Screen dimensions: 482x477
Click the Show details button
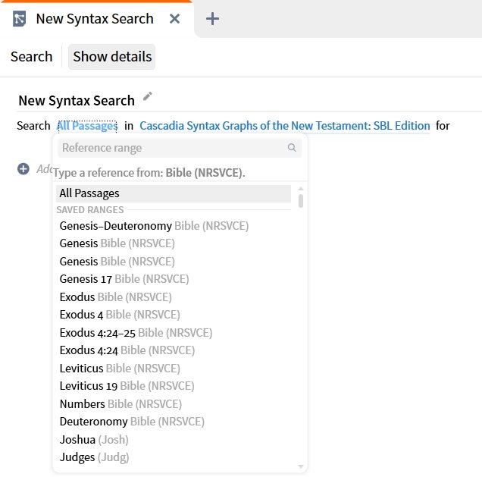pyautogui.click(x=112, y=57)
